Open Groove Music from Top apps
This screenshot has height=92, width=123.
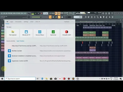click(x=40, y=33)
